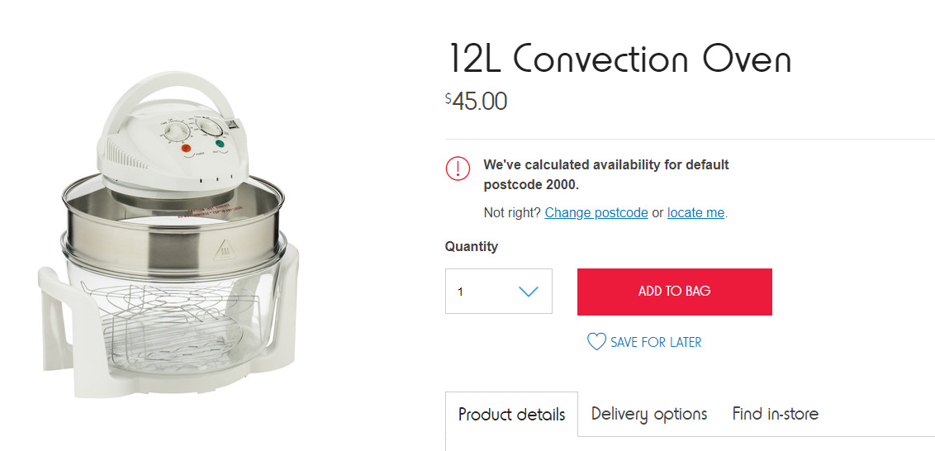Select the Find in-store tab
The width and height of the screenshot is (935, 451).
[775, 414]
